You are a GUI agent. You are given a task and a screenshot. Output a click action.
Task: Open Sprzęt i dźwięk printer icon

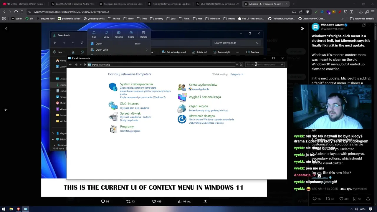113,117
